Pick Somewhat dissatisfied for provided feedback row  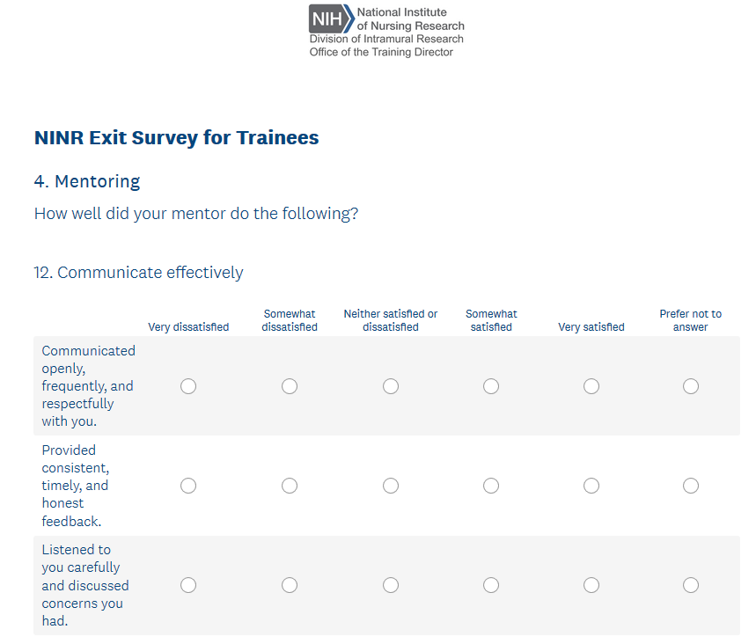click(290, 486)
